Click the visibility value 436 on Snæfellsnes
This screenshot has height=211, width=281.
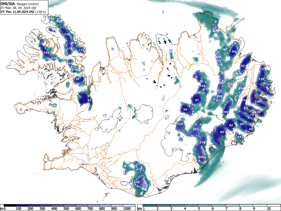point(53,105)
